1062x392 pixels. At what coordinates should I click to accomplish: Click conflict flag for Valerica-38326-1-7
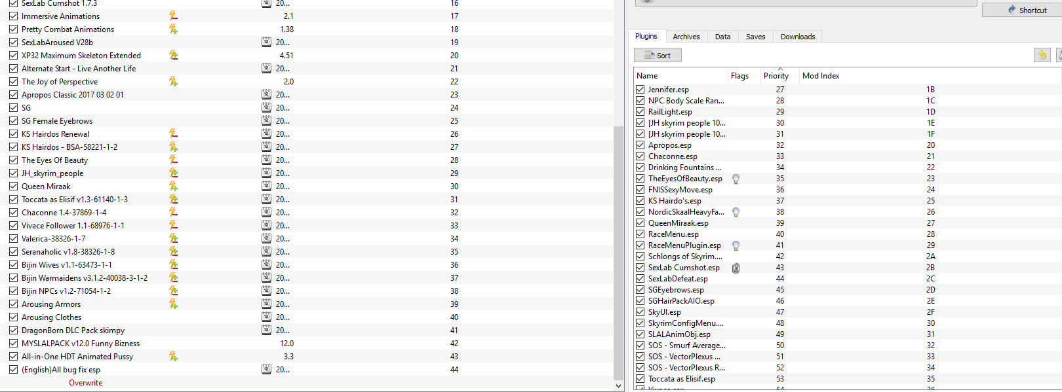pyautogui.click(x=173, y=238)
